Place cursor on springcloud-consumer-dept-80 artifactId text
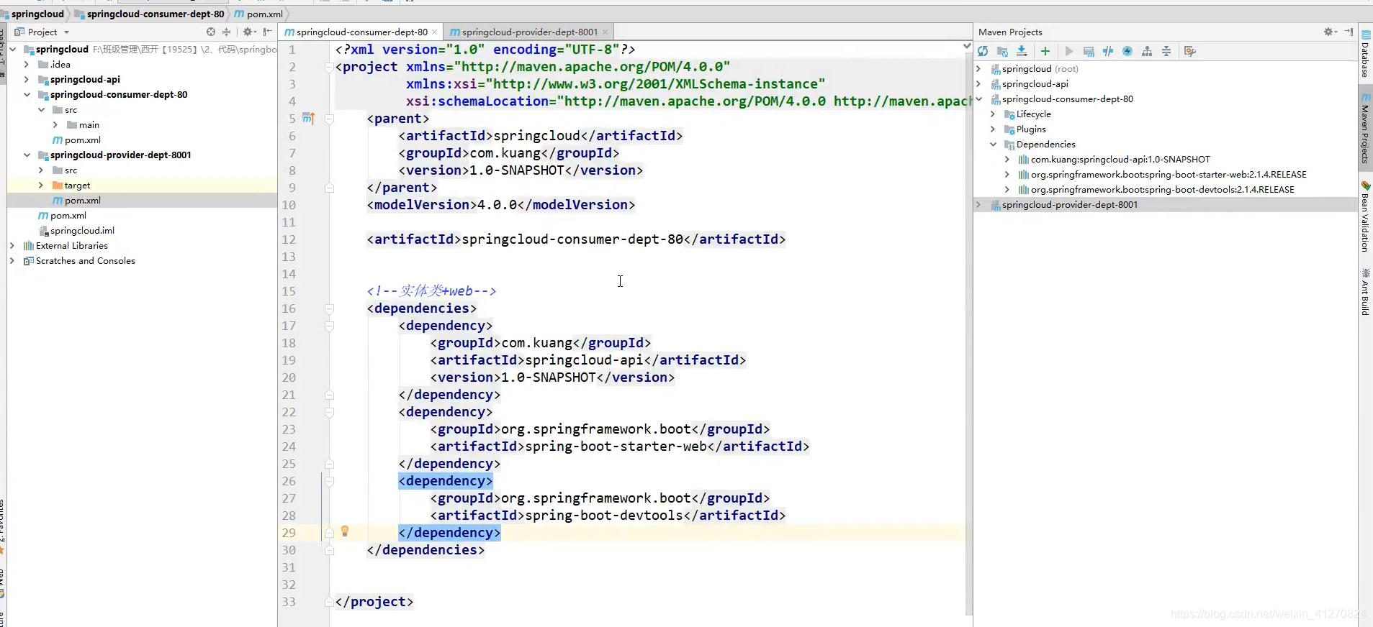 [x=572, y=239]
